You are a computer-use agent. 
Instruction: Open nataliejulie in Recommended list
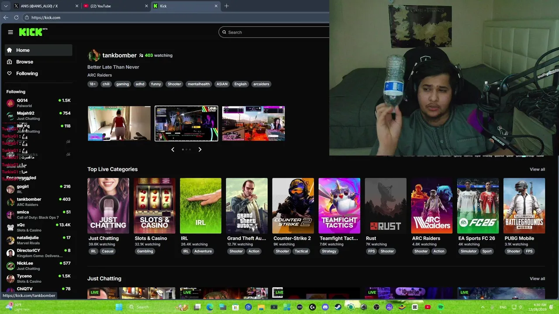pyautogui.click(x=38, y=240)
